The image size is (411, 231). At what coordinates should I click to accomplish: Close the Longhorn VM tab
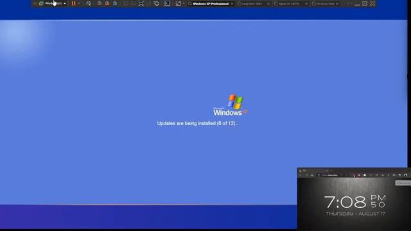coord(268,4)
